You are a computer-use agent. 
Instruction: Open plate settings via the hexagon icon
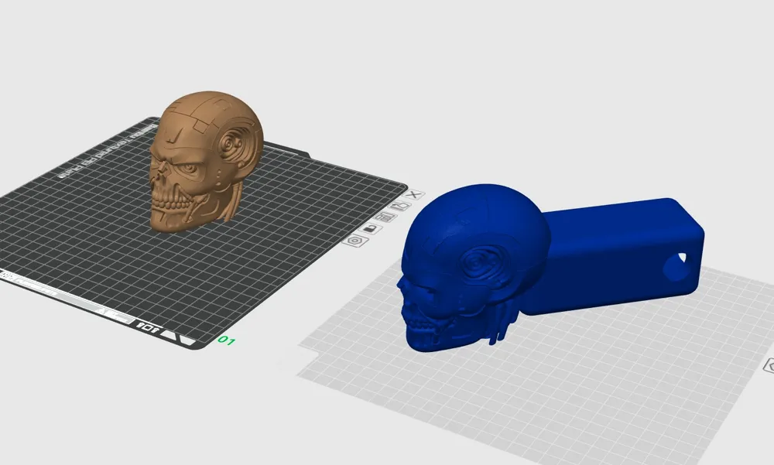pyautogui.click(x=355, y=241)
